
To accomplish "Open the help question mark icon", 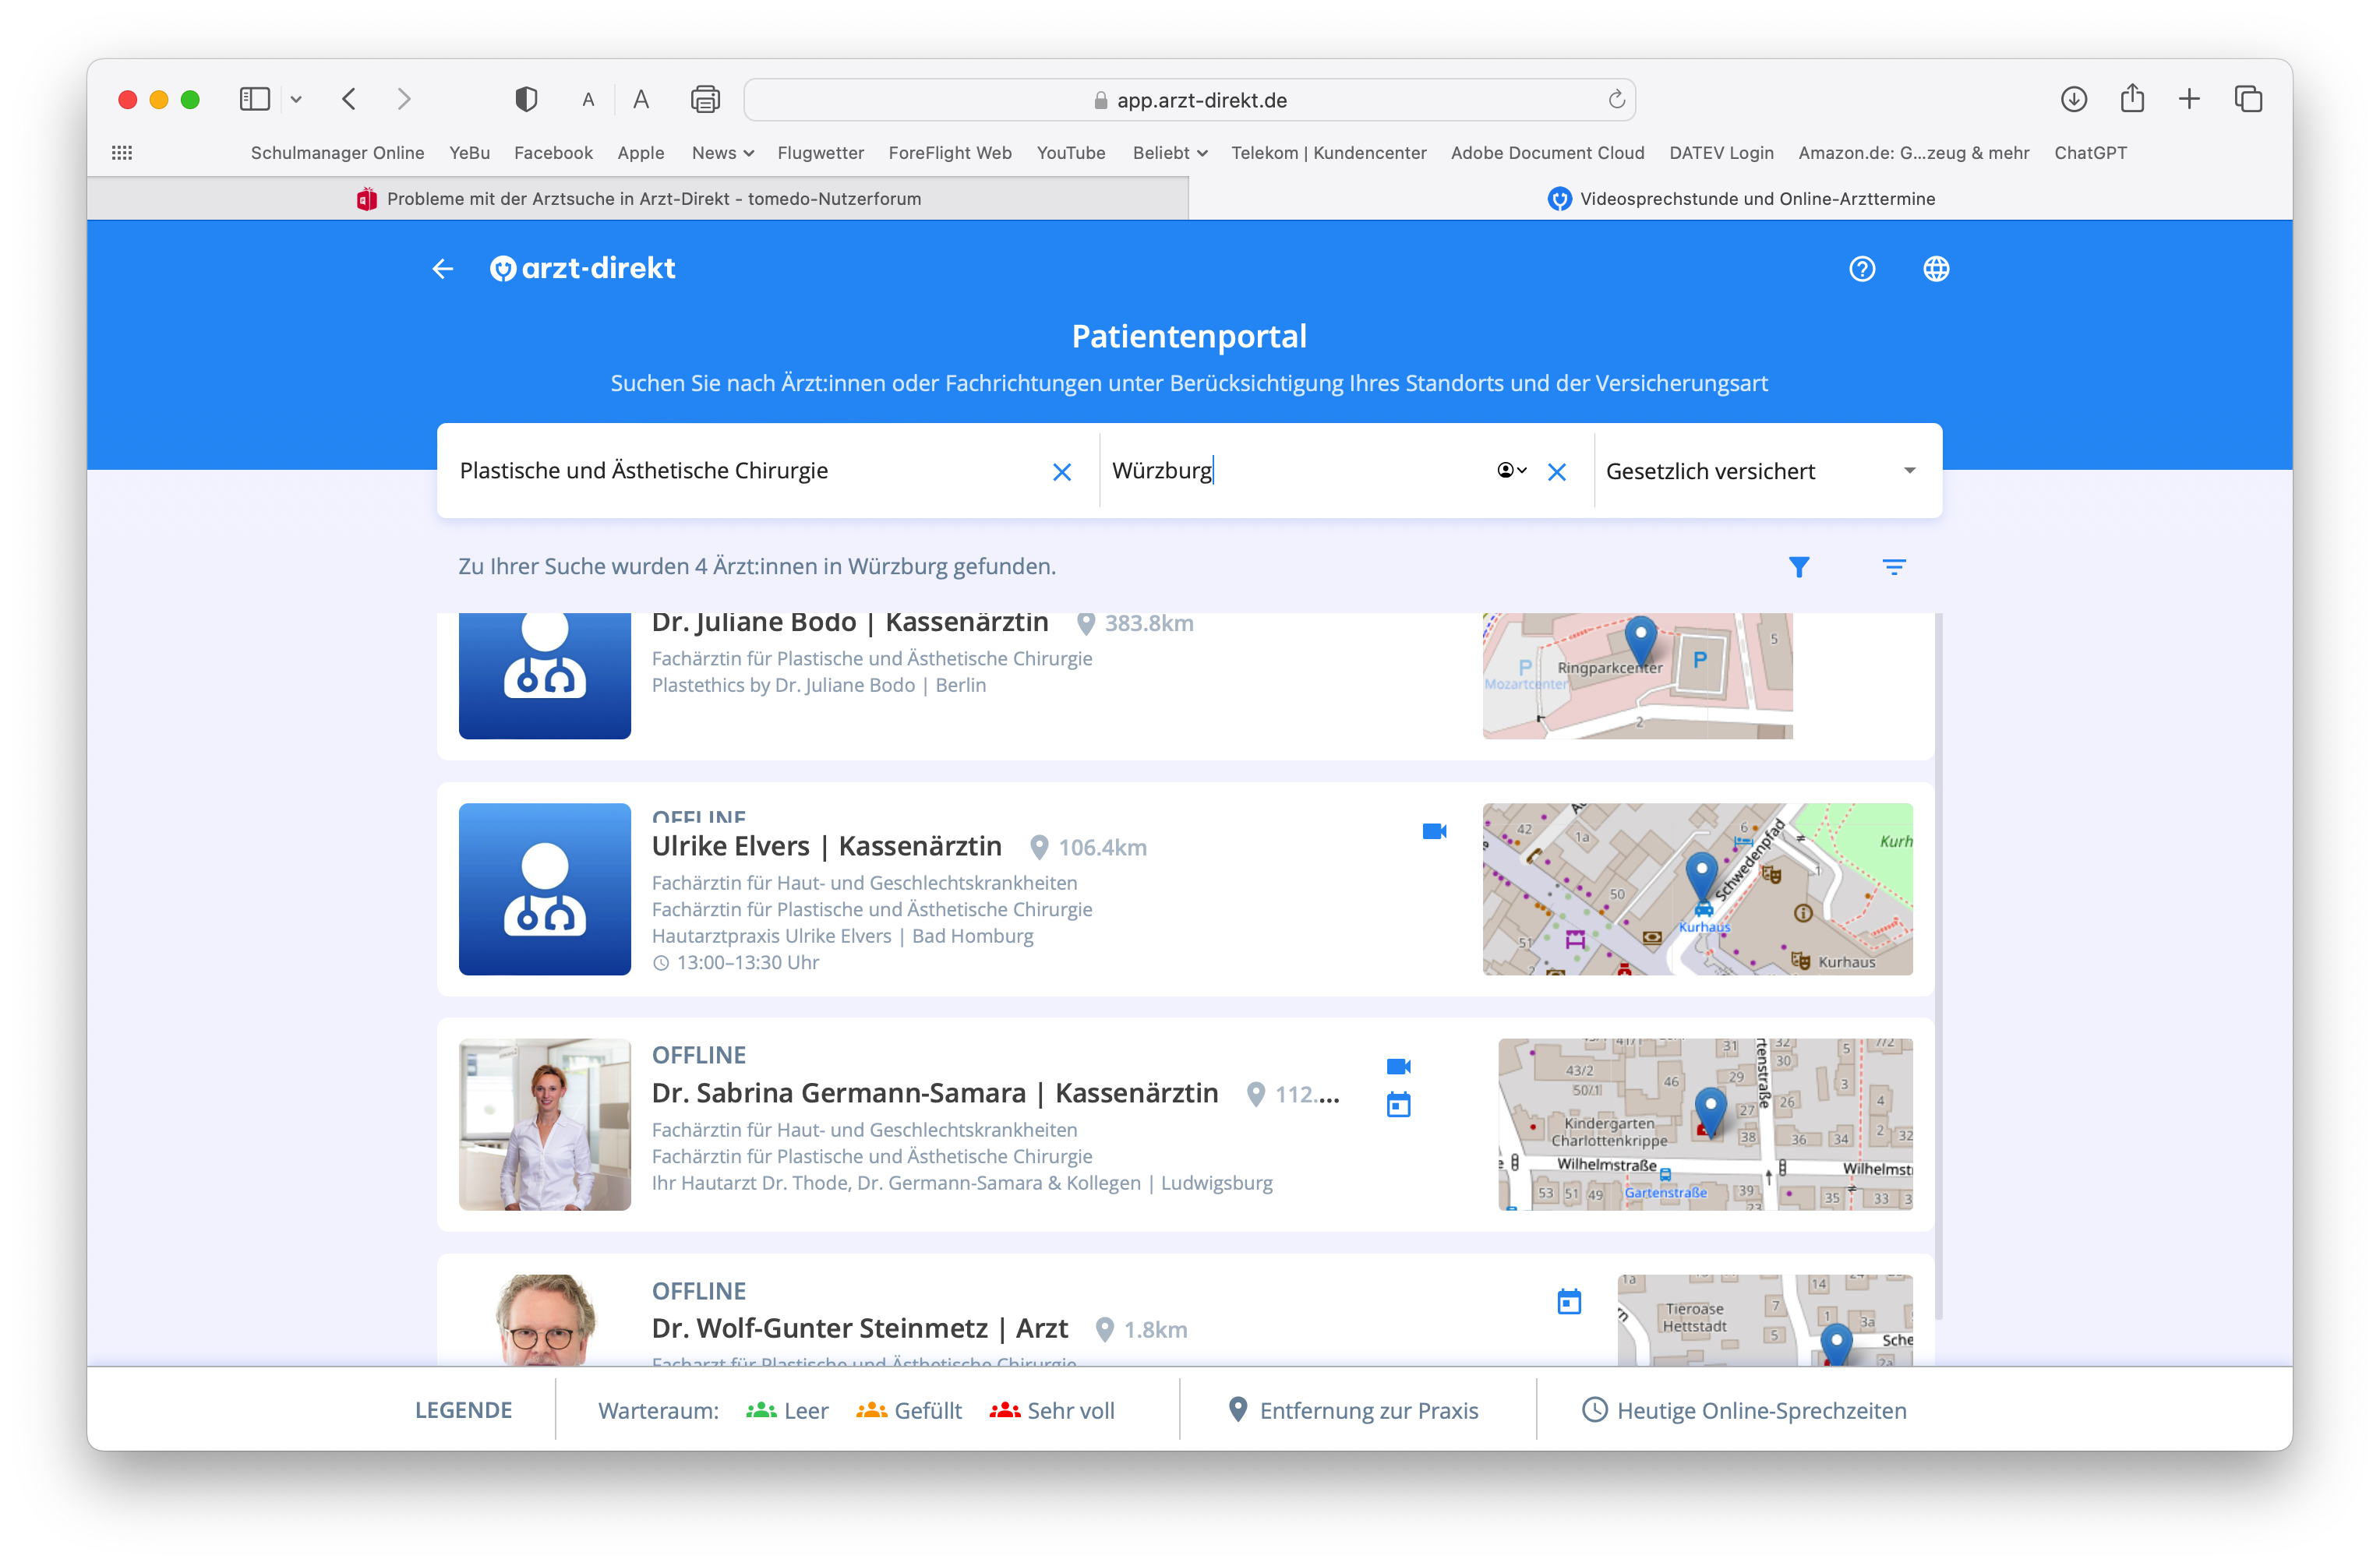I will click(1861, 269).
